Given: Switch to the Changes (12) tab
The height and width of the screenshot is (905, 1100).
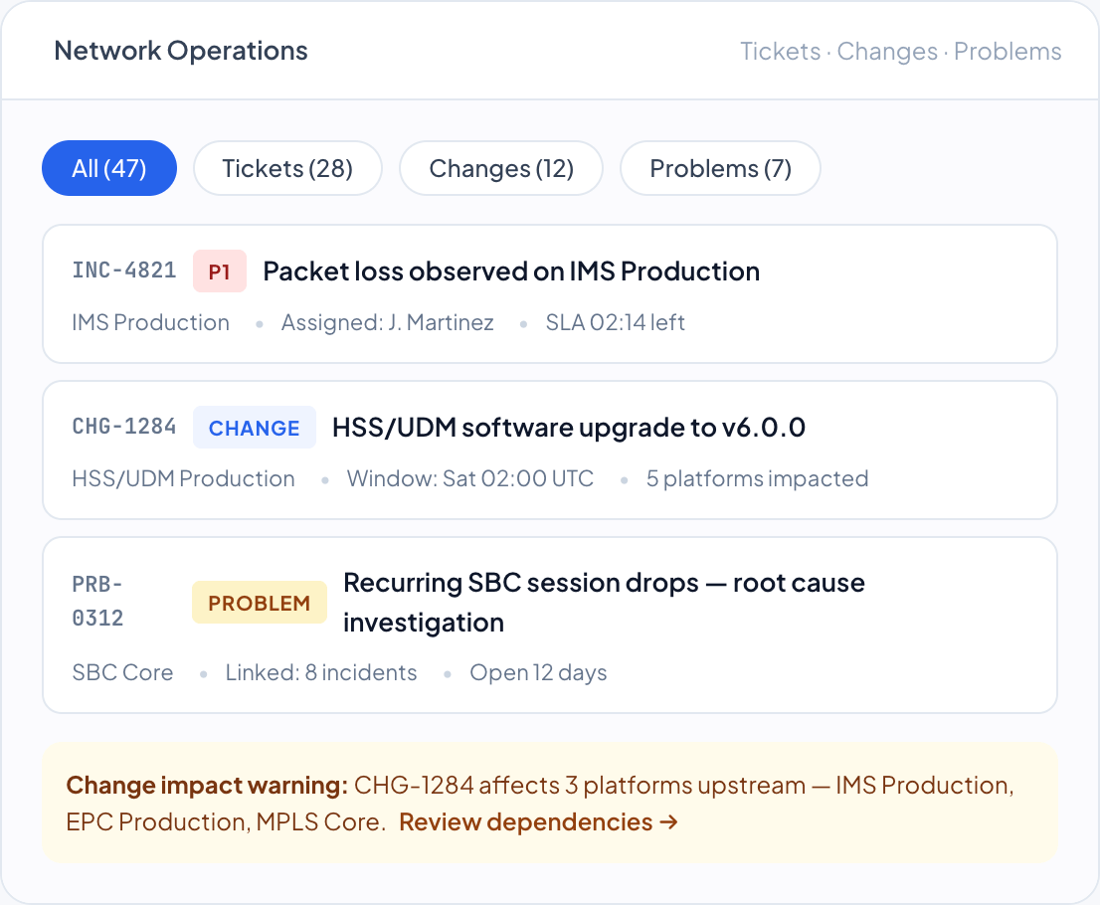Looking at the screenshot, I should (x=501, y=168).
